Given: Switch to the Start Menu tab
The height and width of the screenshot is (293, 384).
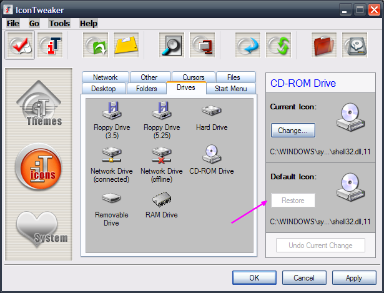Looking at the screenshot, I should click(x=230, y=89).
